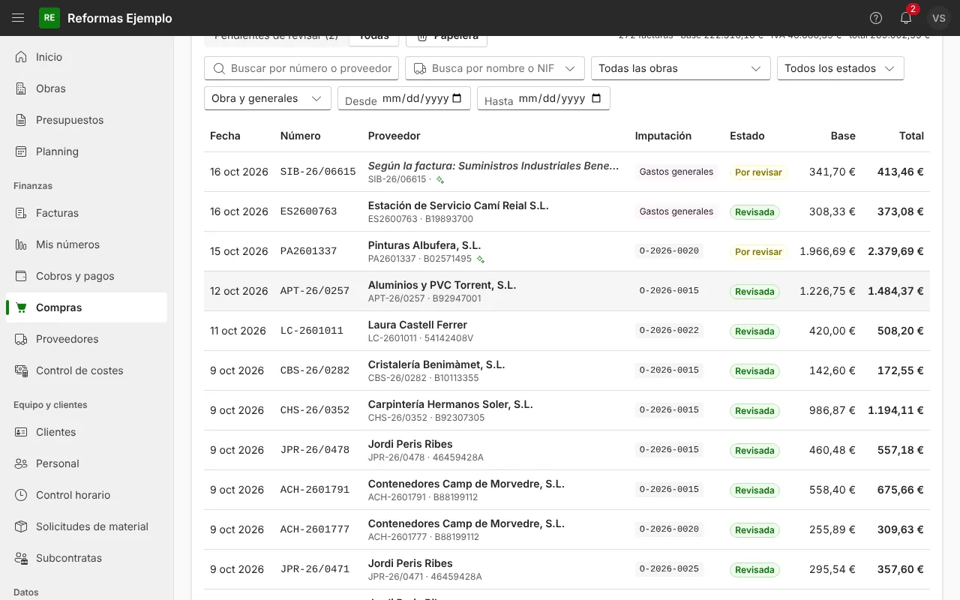Open Personal in sidebar
The width and height of the screenshot is (960, 600).
pos(86,463)
